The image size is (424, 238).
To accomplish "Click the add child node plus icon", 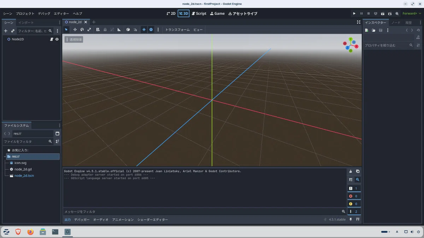I will tap(6, 31).
